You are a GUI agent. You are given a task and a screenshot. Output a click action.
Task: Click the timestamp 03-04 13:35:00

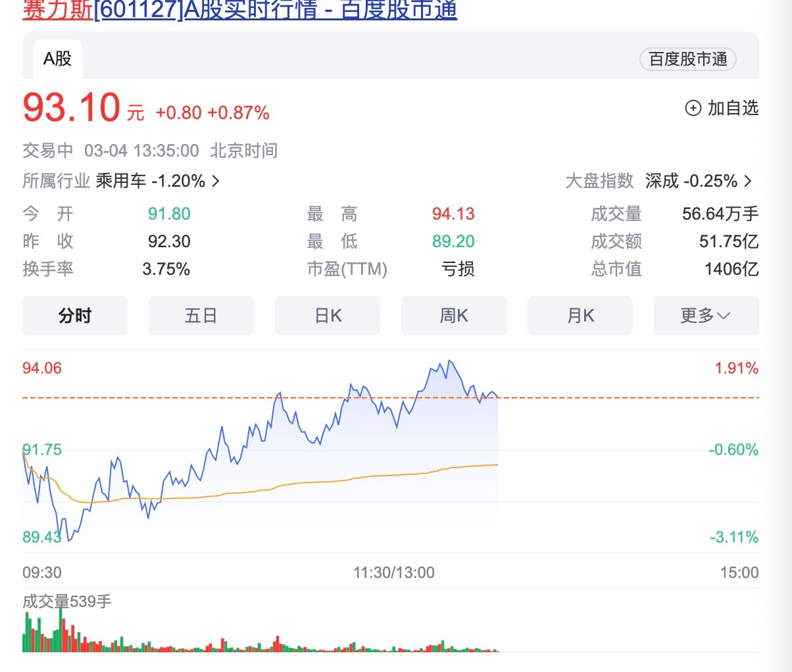point(141,151)
